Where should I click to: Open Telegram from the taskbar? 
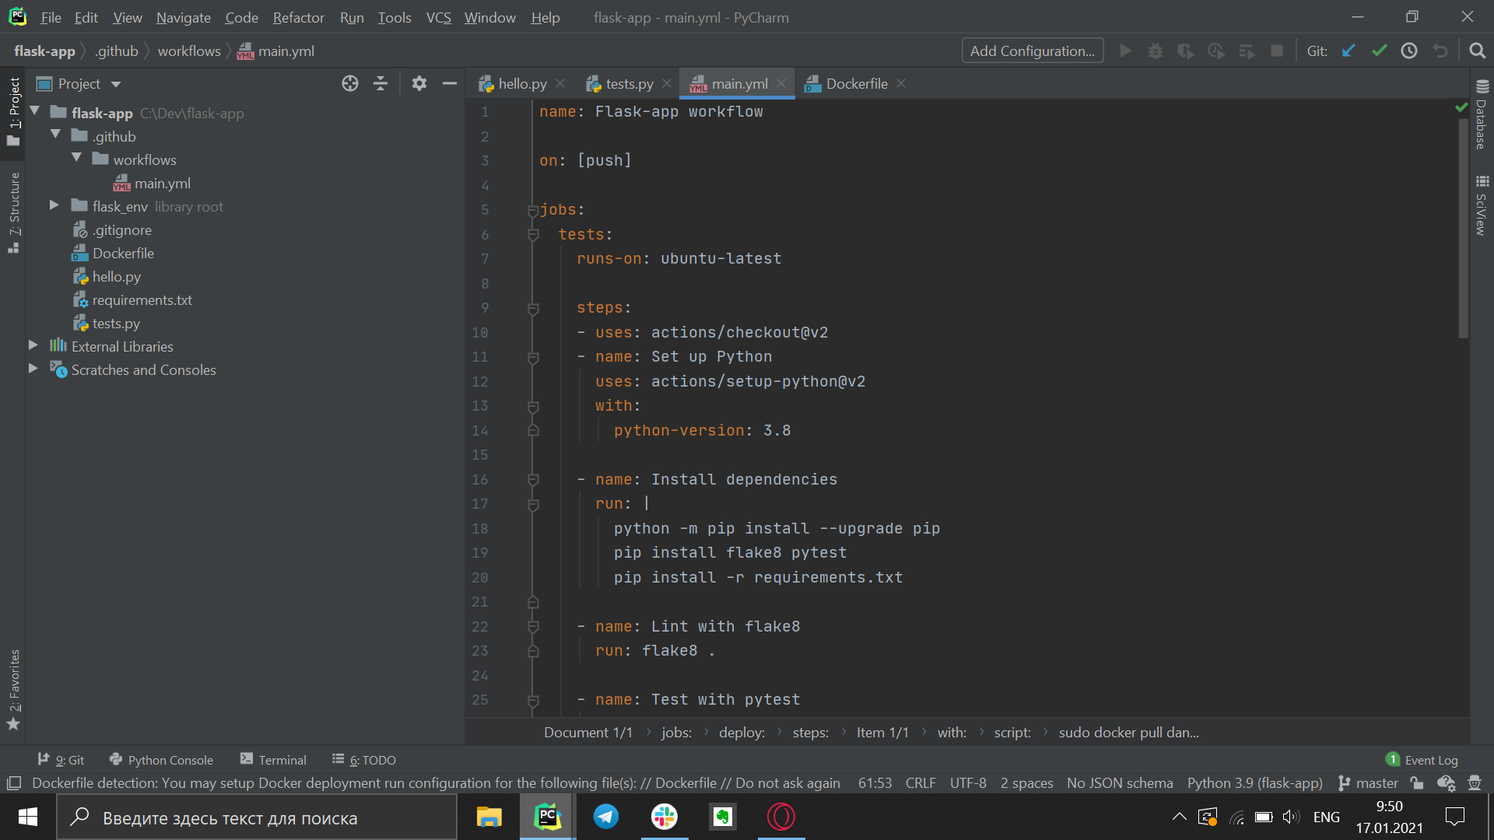606,817
